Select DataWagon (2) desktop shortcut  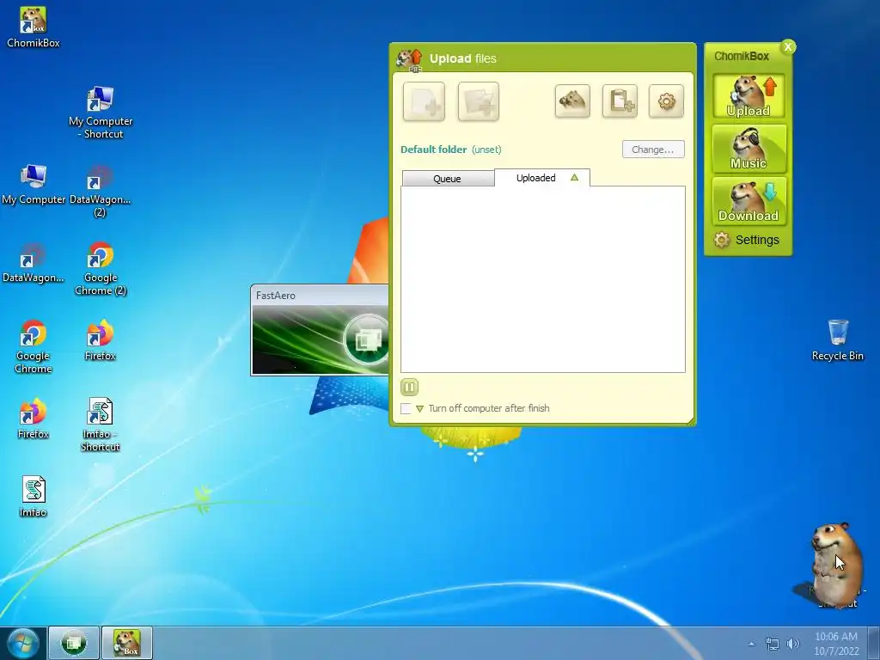pos(100,191)
